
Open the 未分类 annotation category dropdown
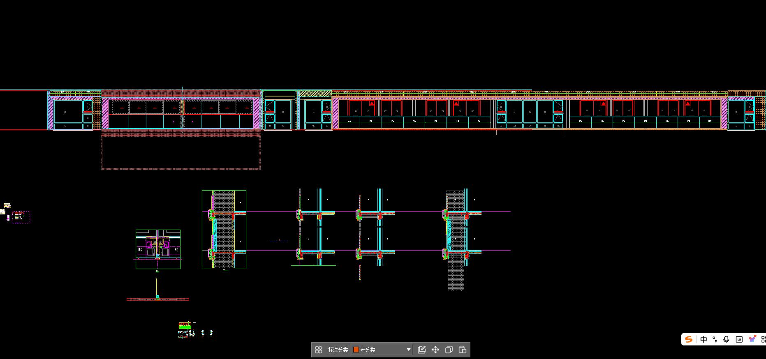pyautogui.click(x=381, y=350)
